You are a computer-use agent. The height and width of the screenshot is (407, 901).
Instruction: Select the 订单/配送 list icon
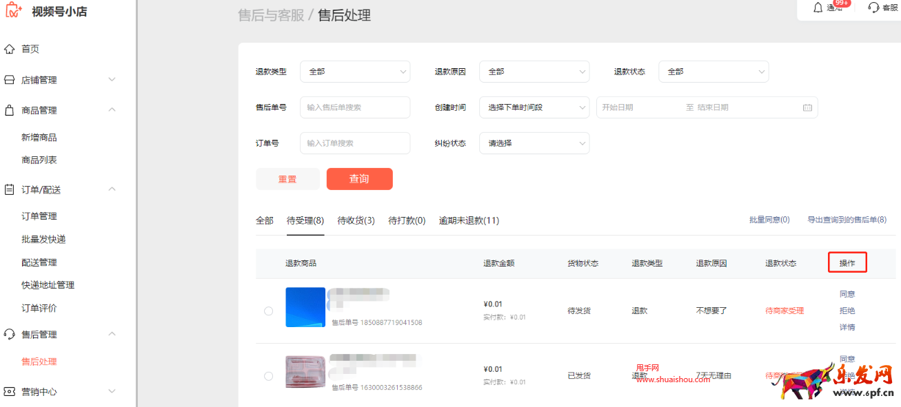(10, 189)
